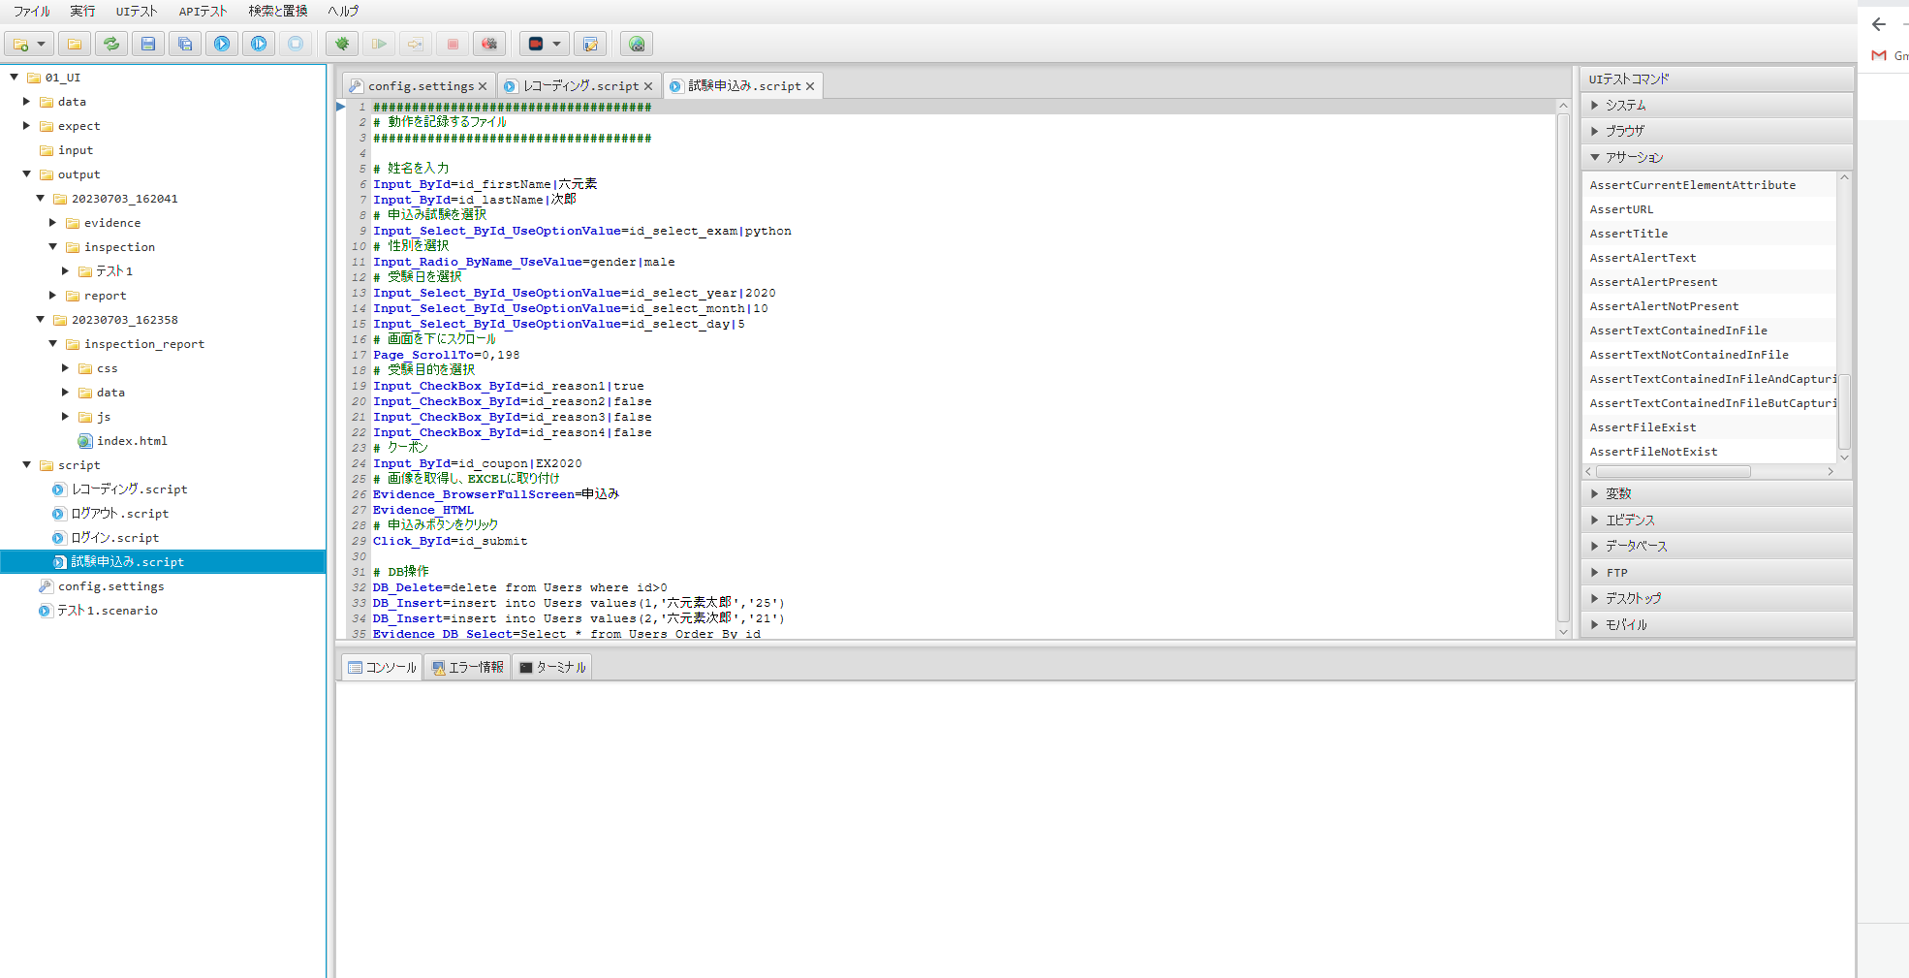The image size is (1909, 978).
Task: Open the 検索と置換 menu
Action: click(278, 11)
